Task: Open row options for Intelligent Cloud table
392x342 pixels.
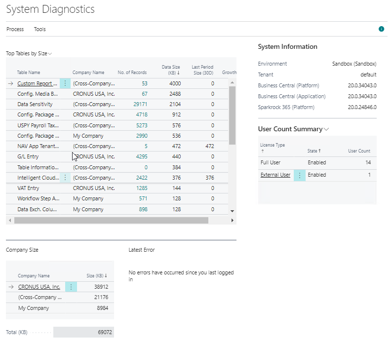Action: coord(65,178)
